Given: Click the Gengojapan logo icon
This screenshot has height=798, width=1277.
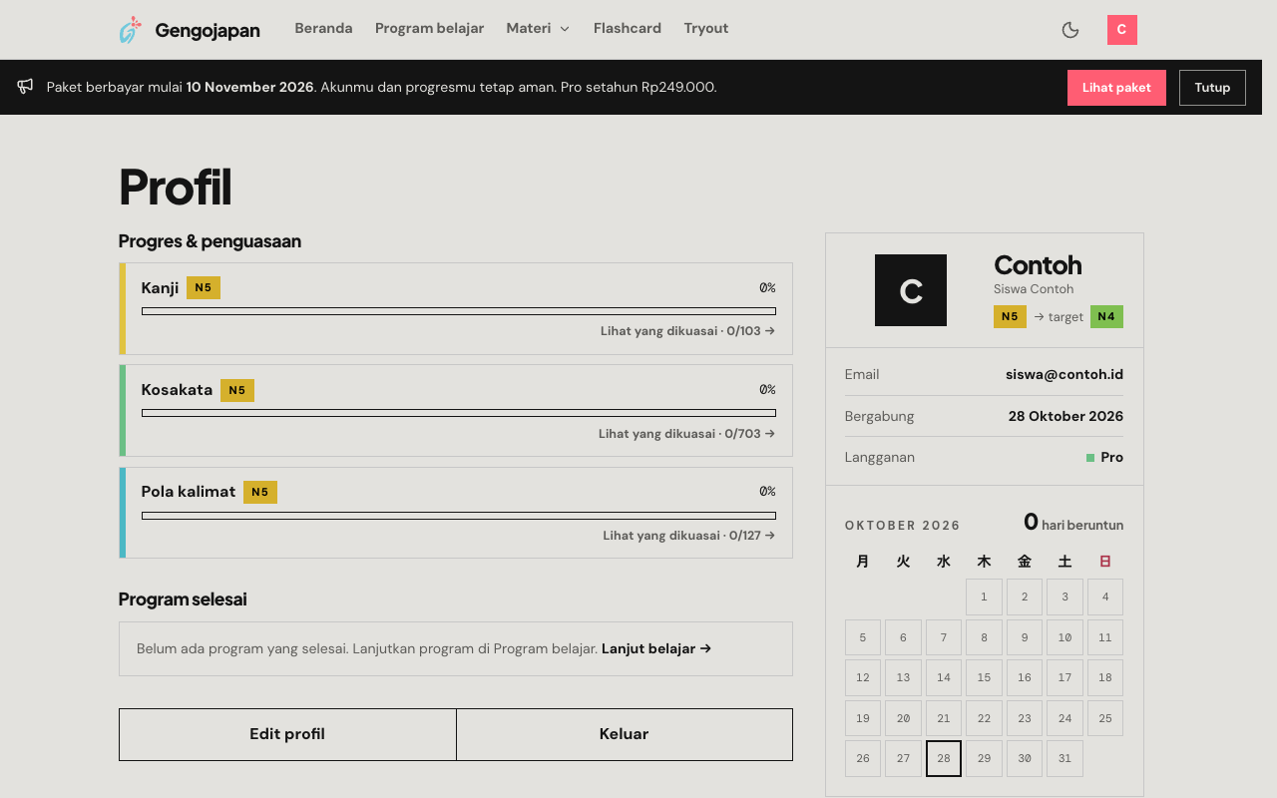Looking at the screenshot, I should (x=130, y=30).
